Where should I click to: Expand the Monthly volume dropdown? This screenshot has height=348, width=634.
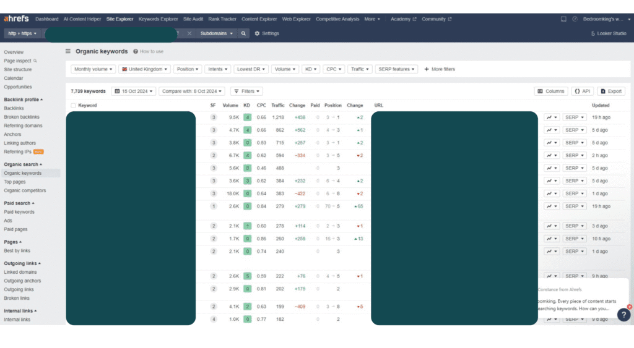pyautogui.click(x=93, y=69)
